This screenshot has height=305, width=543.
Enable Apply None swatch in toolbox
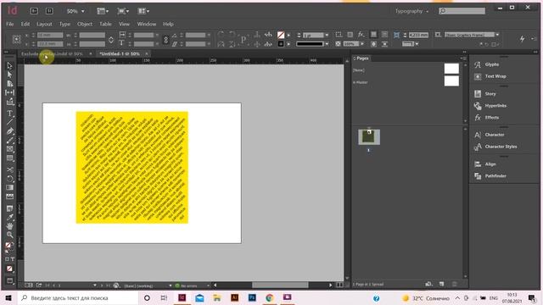tap(9, 269)
